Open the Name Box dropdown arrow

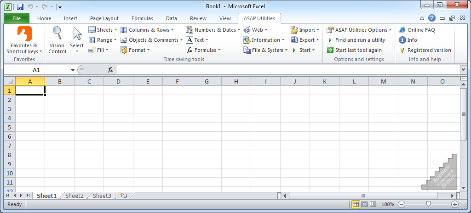coord(73,70)
